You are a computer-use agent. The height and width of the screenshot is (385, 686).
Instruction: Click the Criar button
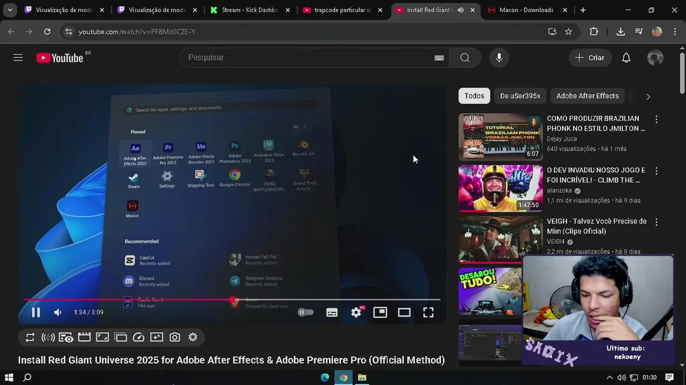590,58
